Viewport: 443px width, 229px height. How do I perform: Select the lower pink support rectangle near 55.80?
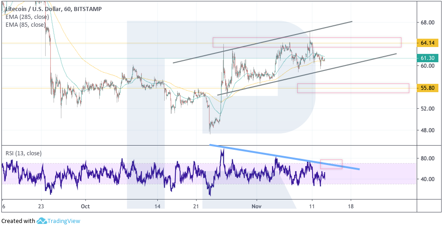(353, 88)
